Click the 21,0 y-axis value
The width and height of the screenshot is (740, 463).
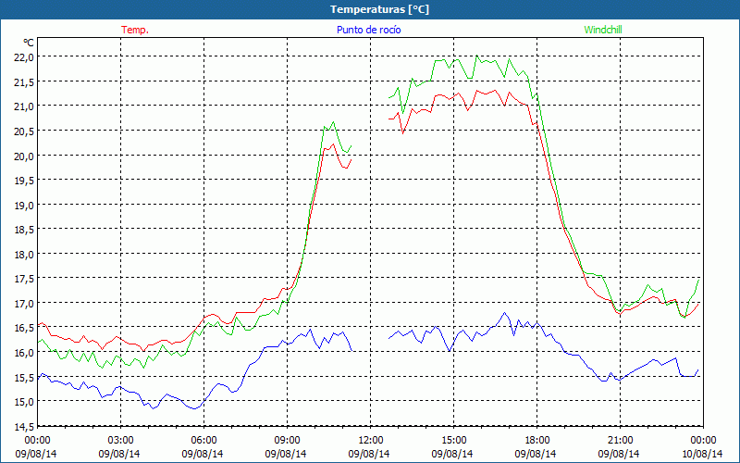[x=26, y=106]
